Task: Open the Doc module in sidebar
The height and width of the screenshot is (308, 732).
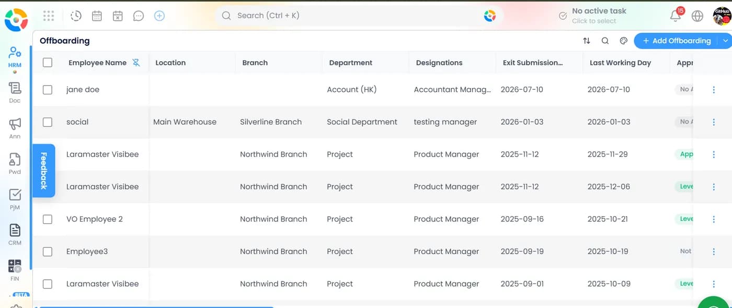Action: [15, 92]
